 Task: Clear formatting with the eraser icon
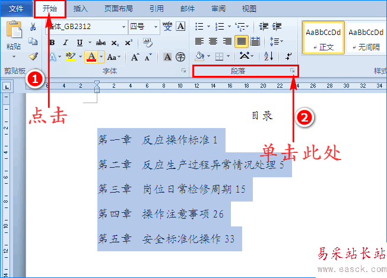[148, 43]
